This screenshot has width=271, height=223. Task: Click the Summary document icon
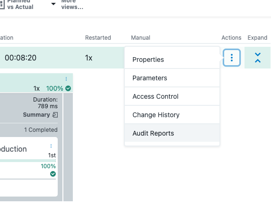55,115
